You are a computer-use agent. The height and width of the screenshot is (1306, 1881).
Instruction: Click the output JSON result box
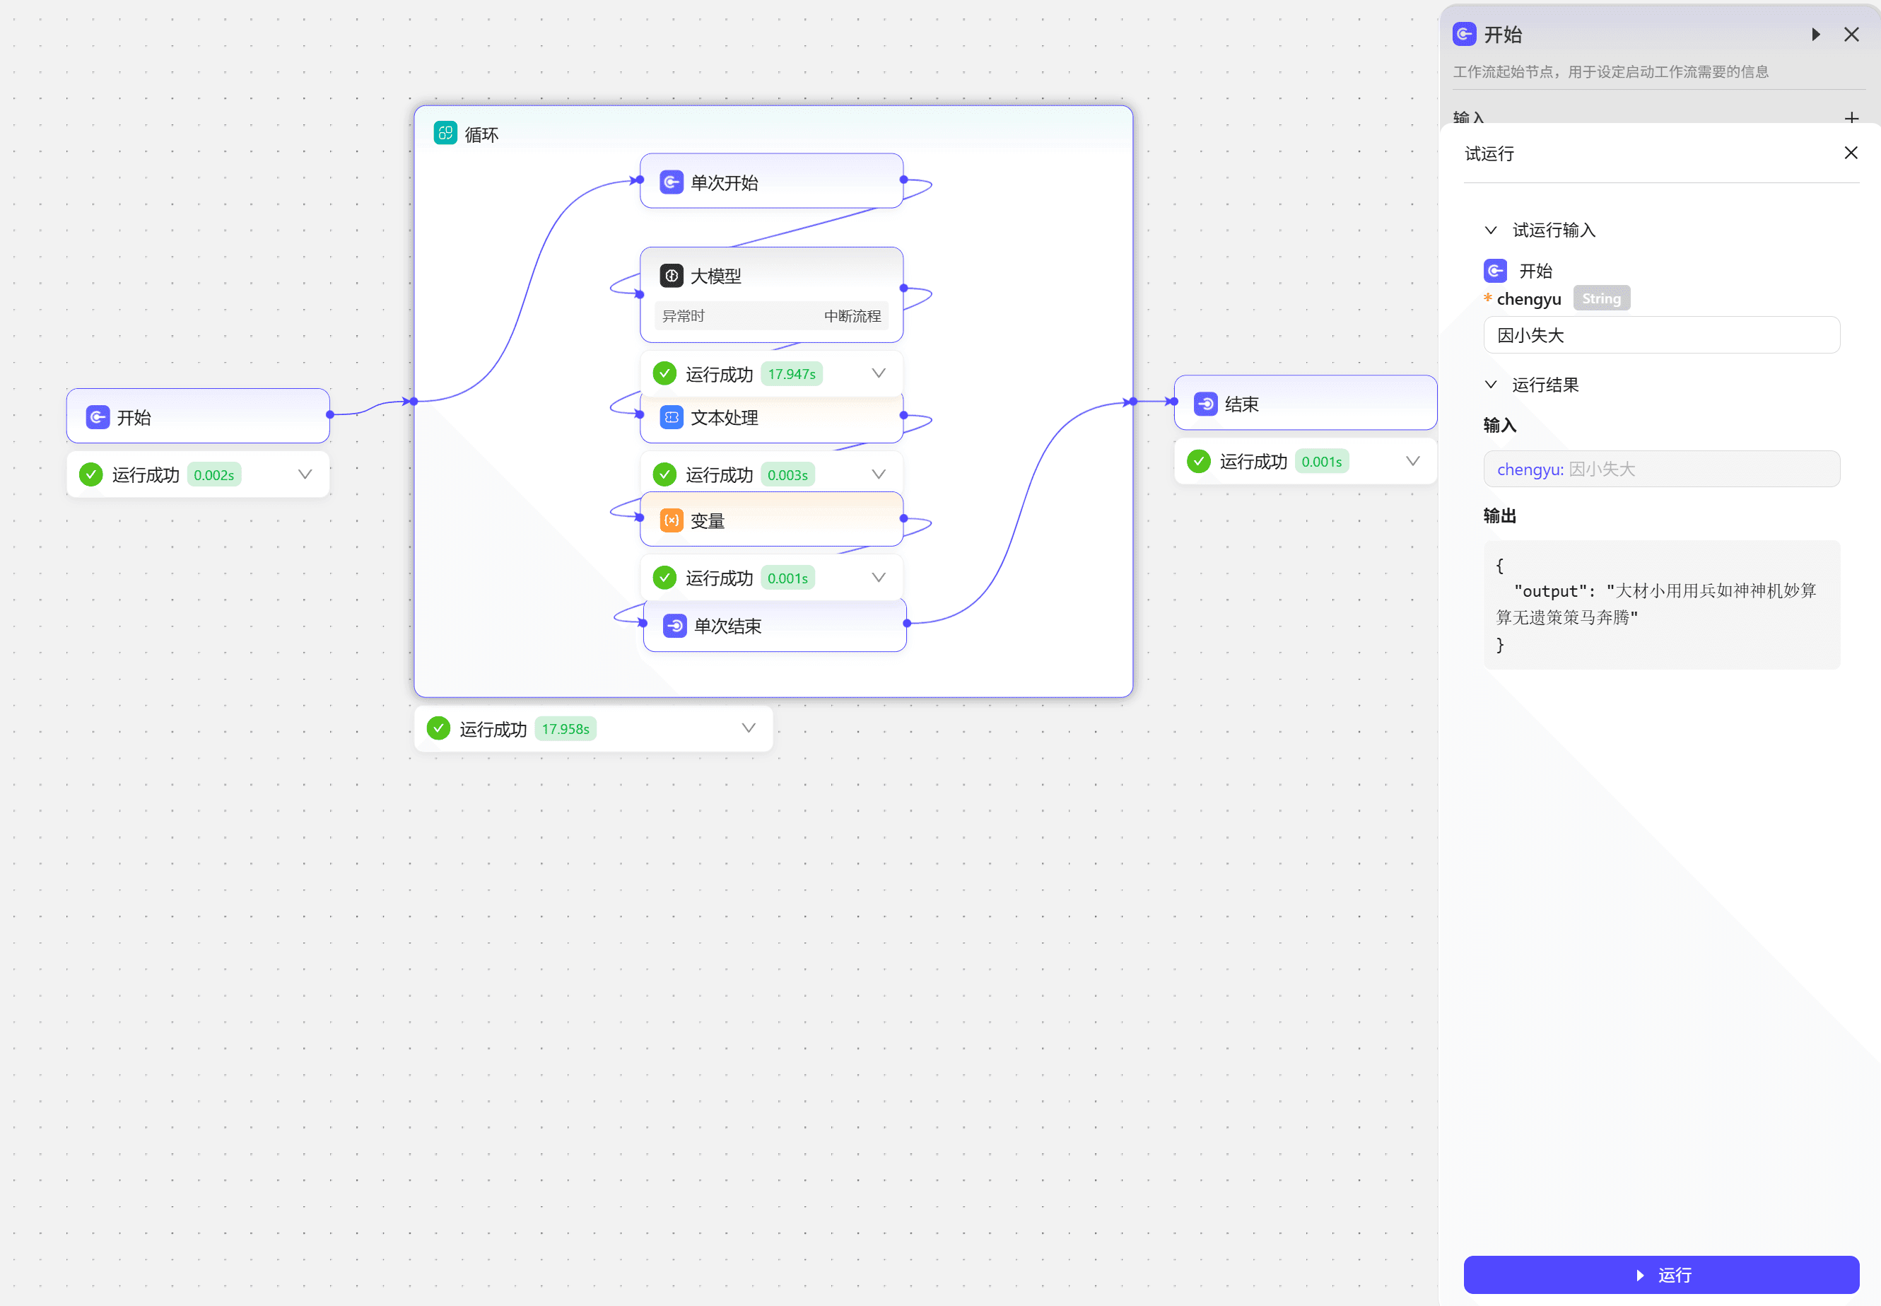[x=1661, y=605]
